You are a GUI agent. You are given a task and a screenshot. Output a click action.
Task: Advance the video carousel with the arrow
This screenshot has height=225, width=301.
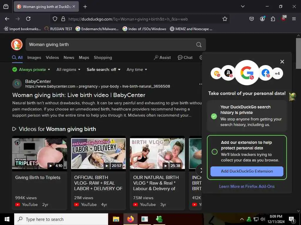(200, 170)
